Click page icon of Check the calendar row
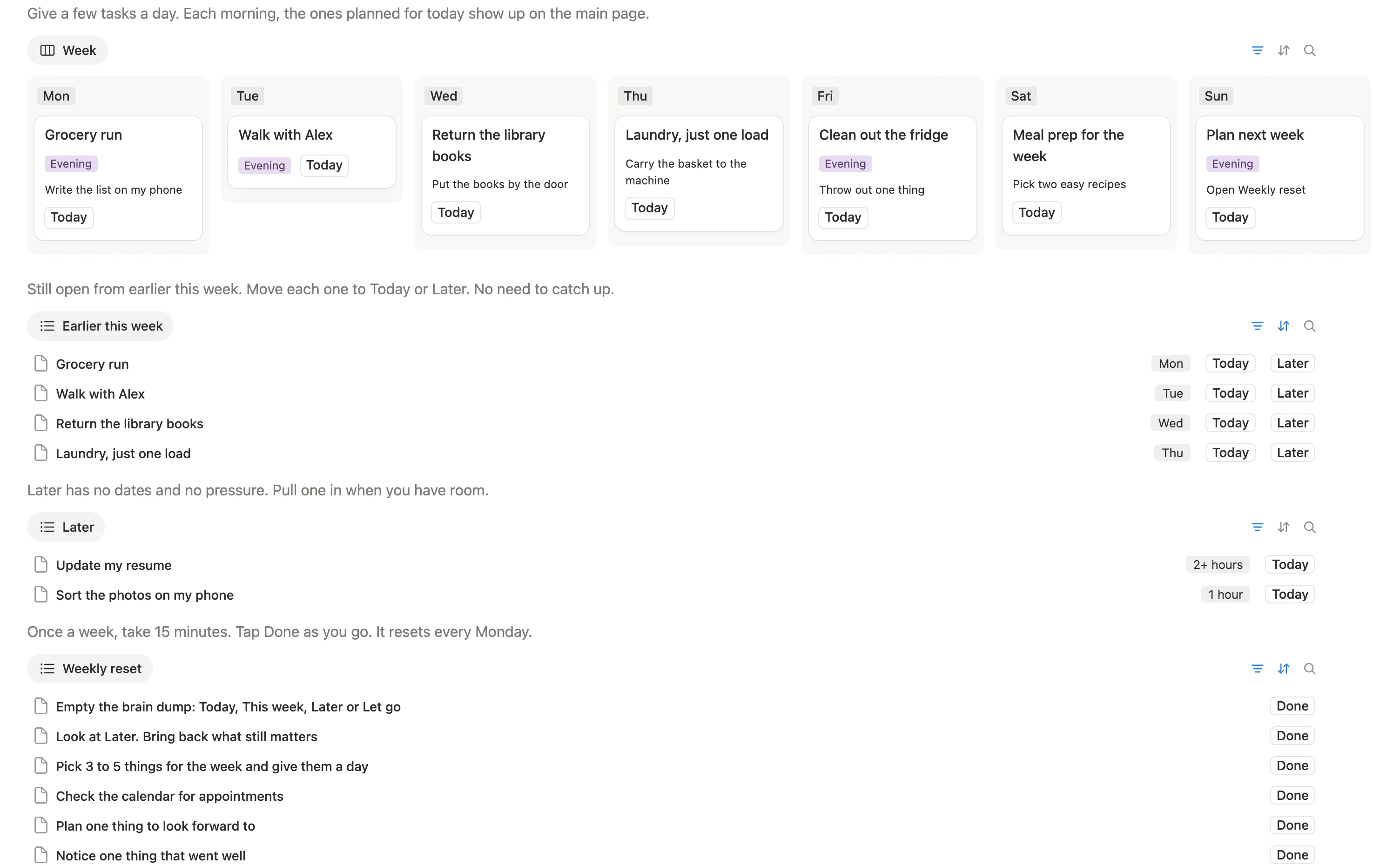The width and height of the screenshot is (1373, 866). point(40,796)
